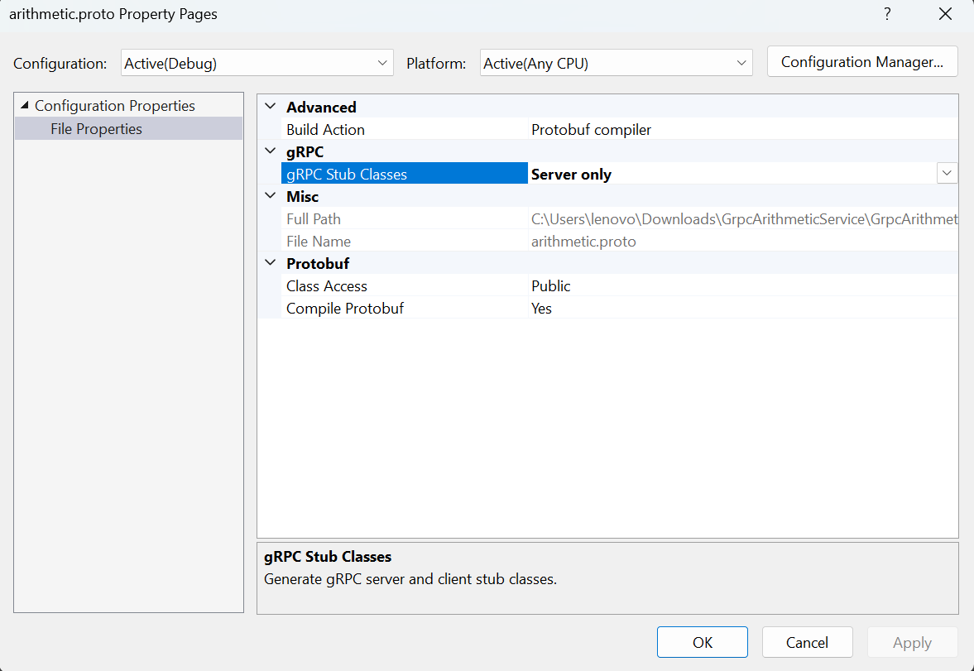Collapse the Configuration Properties tree node
The width and height of the screenshot is (974, 671).
click(24, 106)
